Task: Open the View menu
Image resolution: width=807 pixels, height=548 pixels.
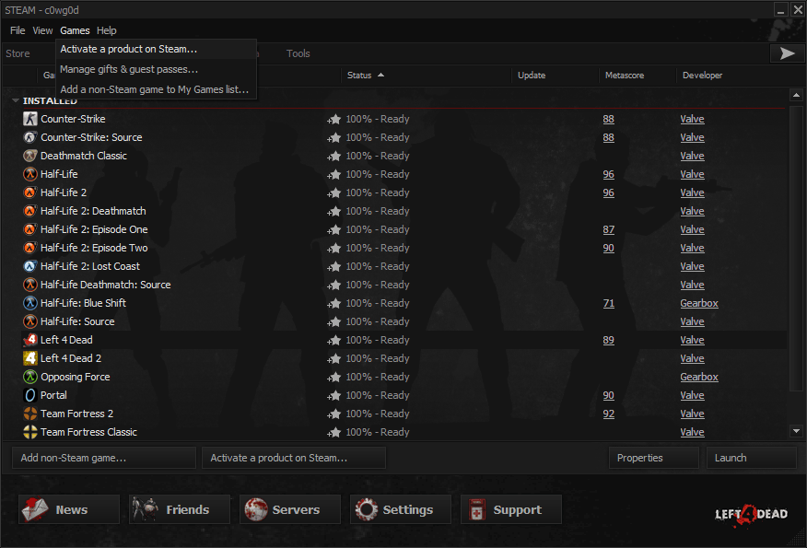Action: pos(42,30)
